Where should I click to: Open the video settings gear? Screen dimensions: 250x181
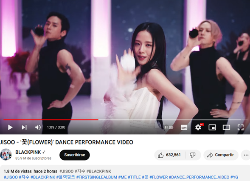pos(198,127)
